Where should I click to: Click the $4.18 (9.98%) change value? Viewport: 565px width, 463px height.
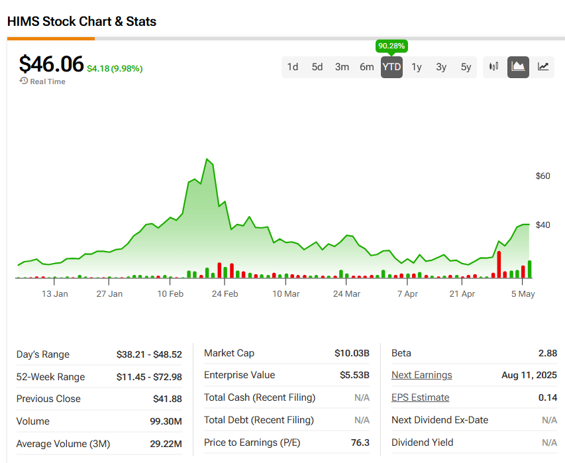pos(115,68)
